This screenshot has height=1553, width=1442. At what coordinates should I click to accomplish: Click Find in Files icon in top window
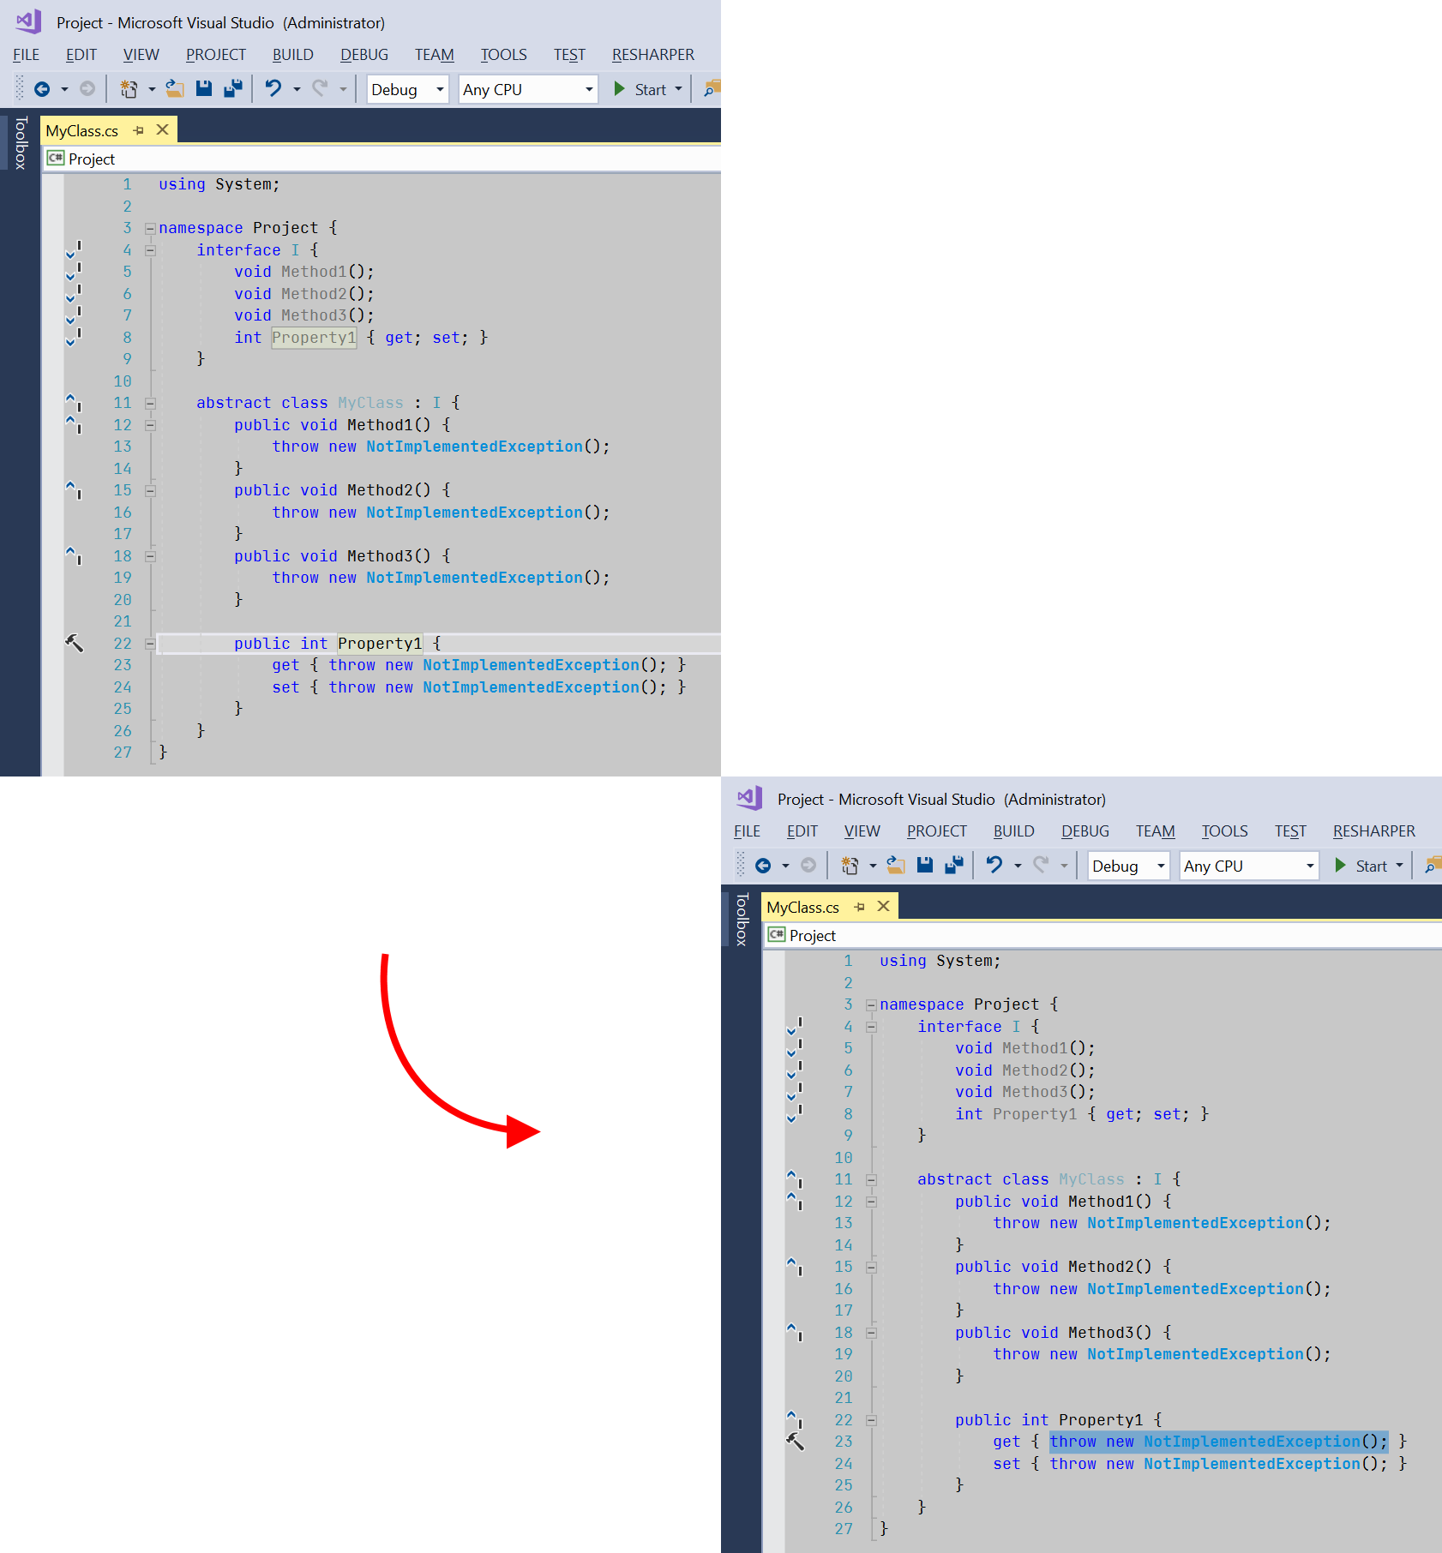[712, 89]
